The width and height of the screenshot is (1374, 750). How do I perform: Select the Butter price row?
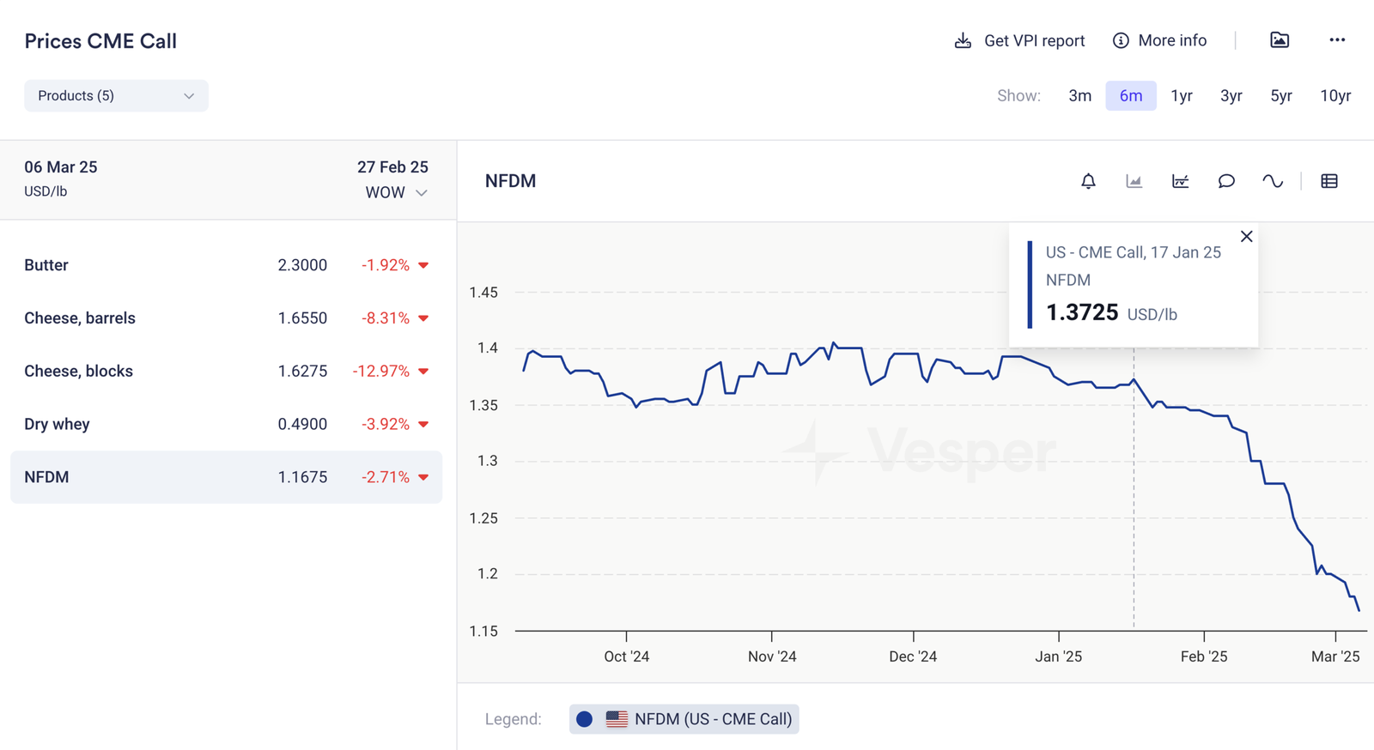[226, 265]
